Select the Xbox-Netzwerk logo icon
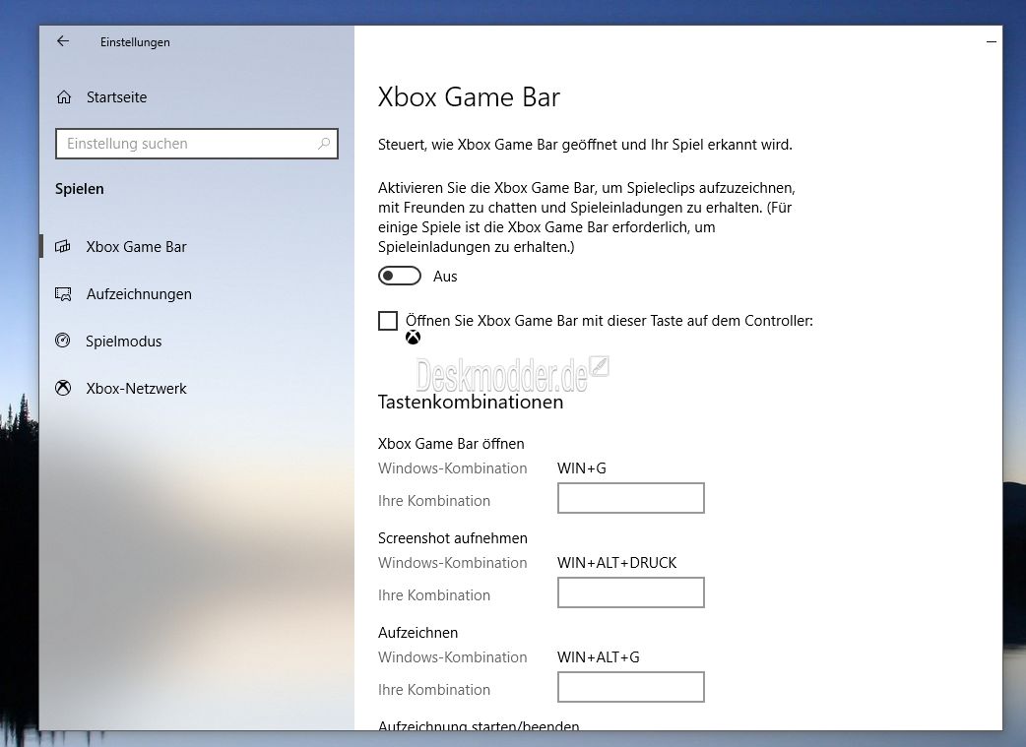 [x=63, y=388]
